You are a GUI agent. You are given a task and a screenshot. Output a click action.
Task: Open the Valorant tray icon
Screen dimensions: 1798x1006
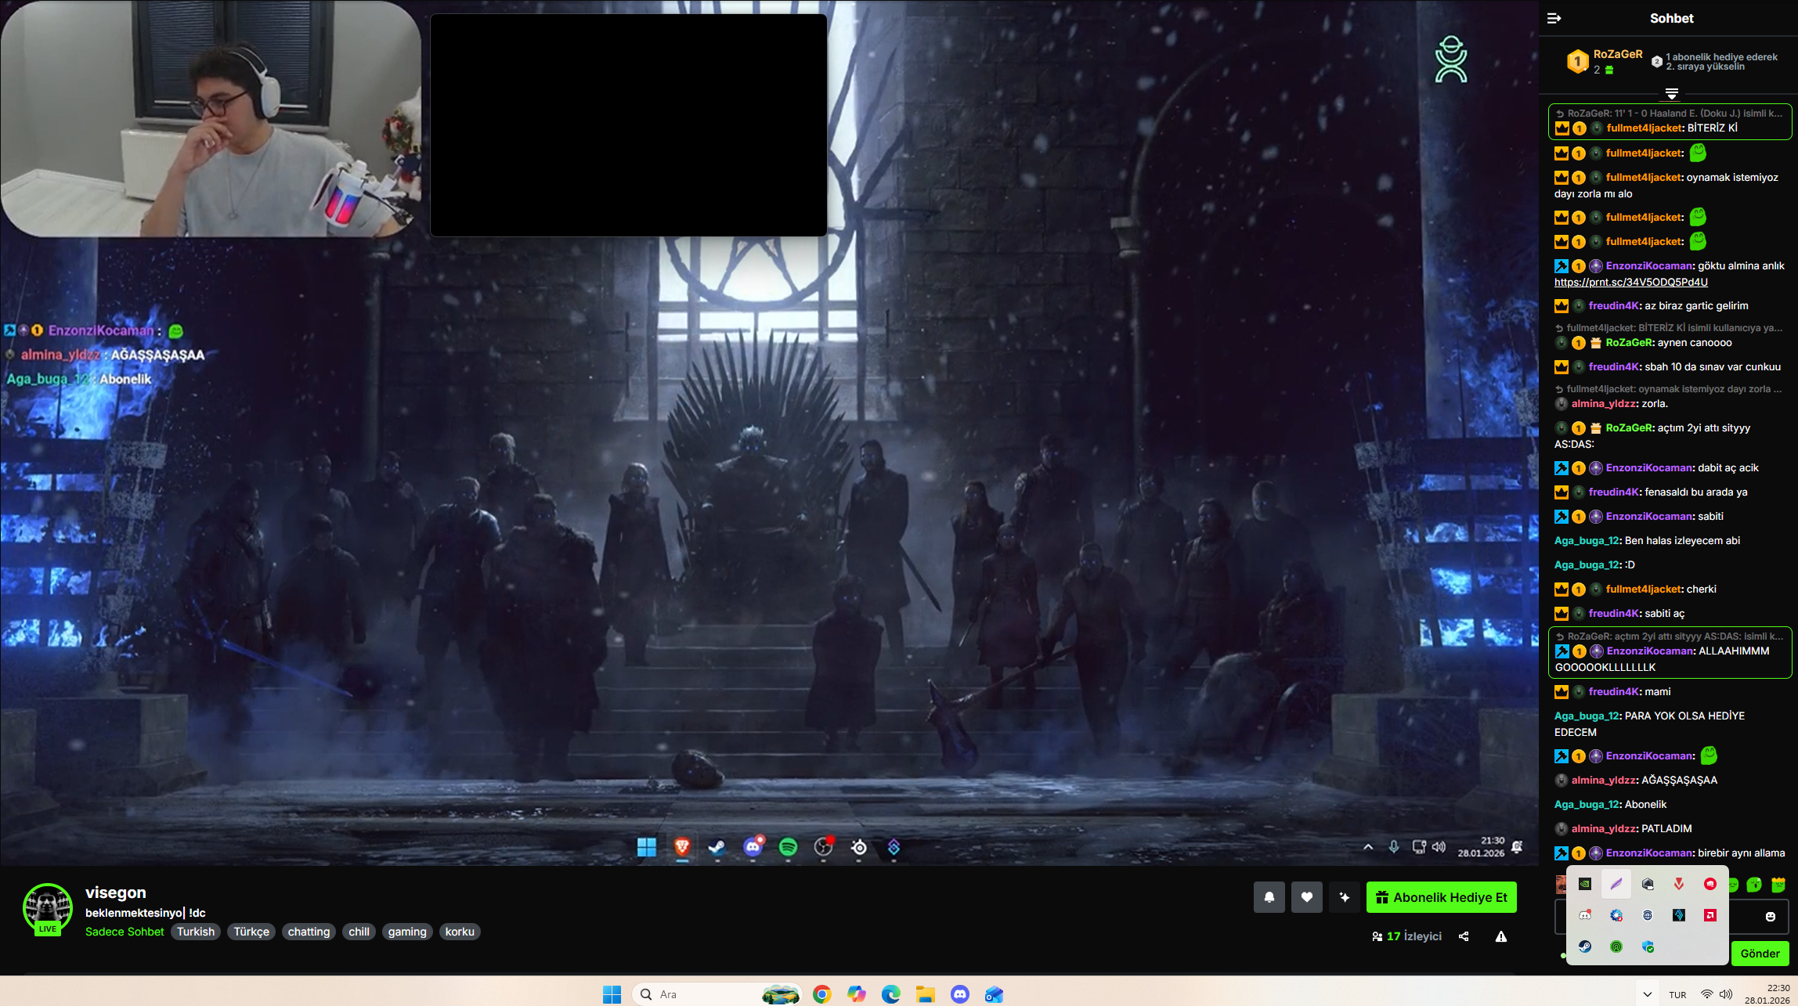pyautogui.click(x=1679, y=884)
